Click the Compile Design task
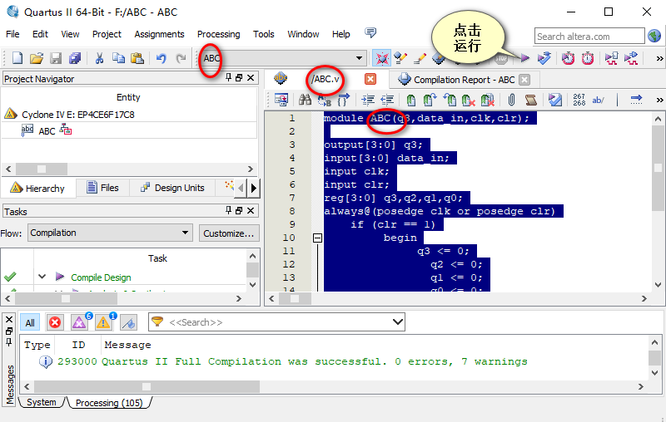The height and width of the screenshot is (422, 666). click(101, 277)
